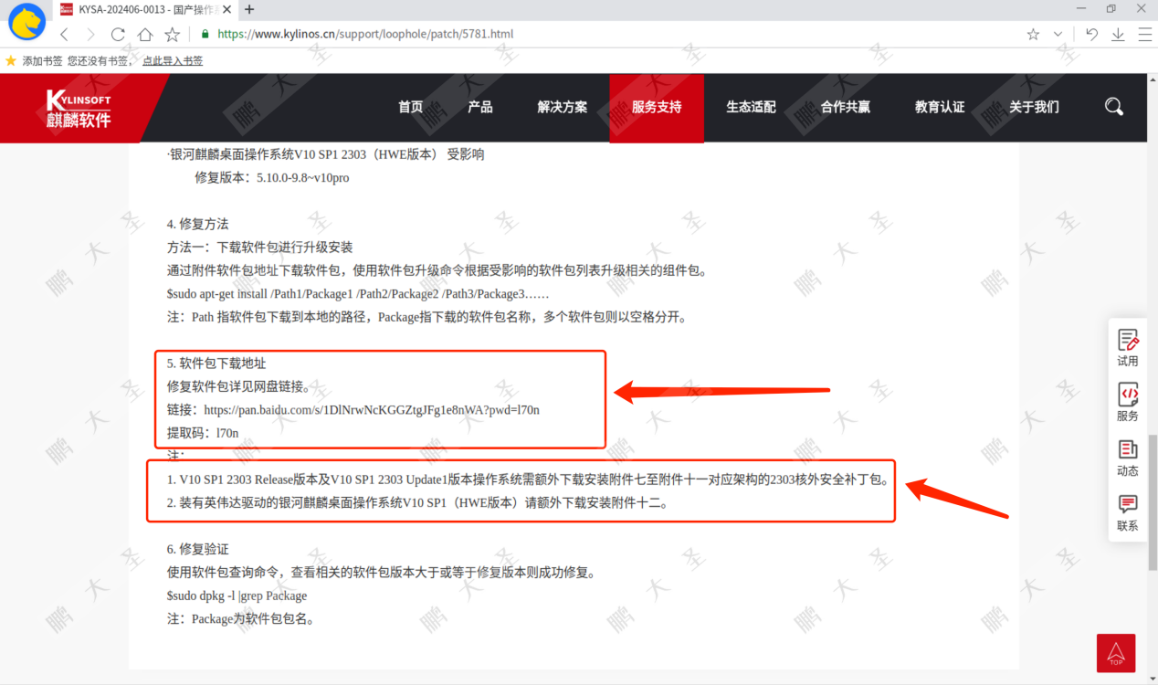Bookmark page with star icon beside home
The height and width of the screenshot is (685, 1158).
pyautogui.click(x=173, y=34)
